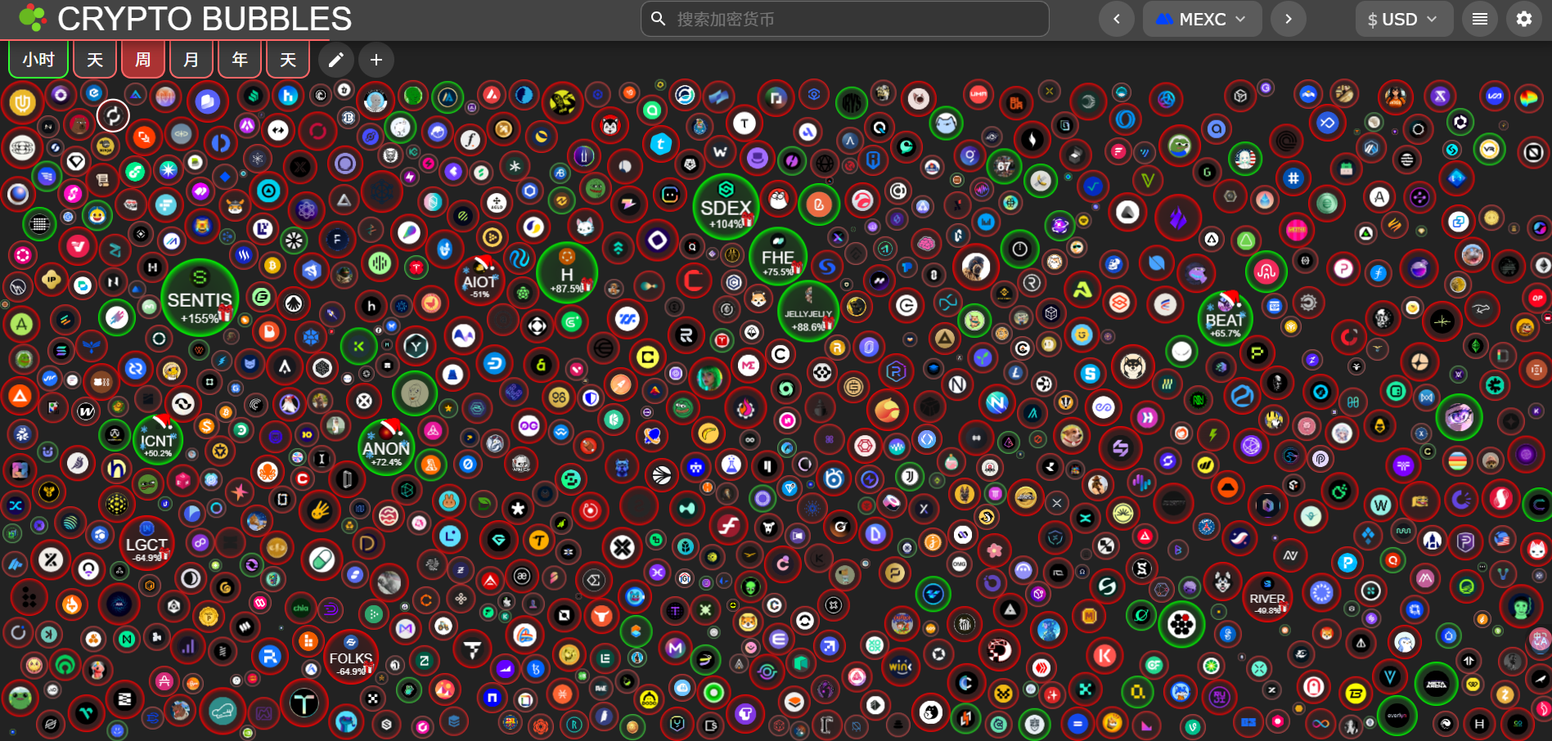Open the USD currency dropdown

pyautogui.click(x=1403, y=19)
